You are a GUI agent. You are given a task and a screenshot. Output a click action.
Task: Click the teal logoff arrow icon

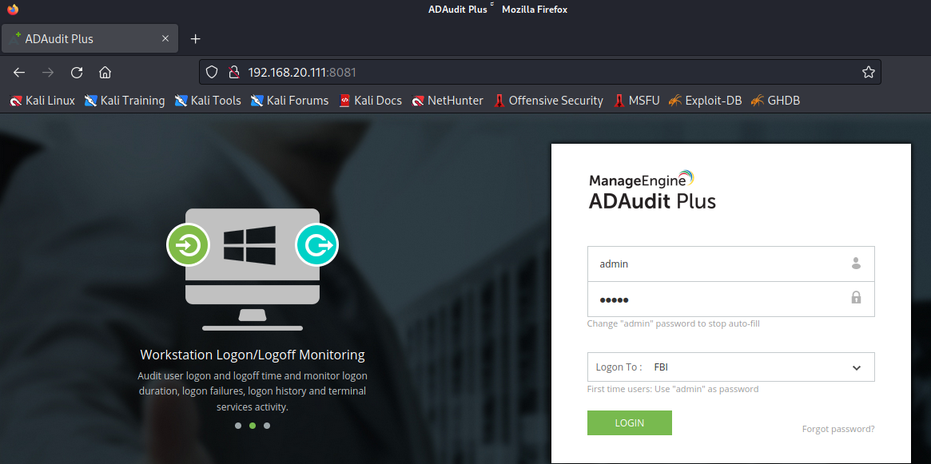click(317, 244)
